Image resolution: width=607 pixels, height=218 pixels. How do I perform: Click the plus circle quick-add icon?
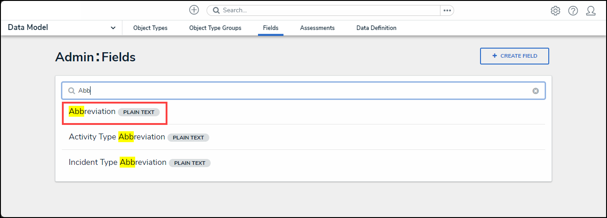[194, 10]
